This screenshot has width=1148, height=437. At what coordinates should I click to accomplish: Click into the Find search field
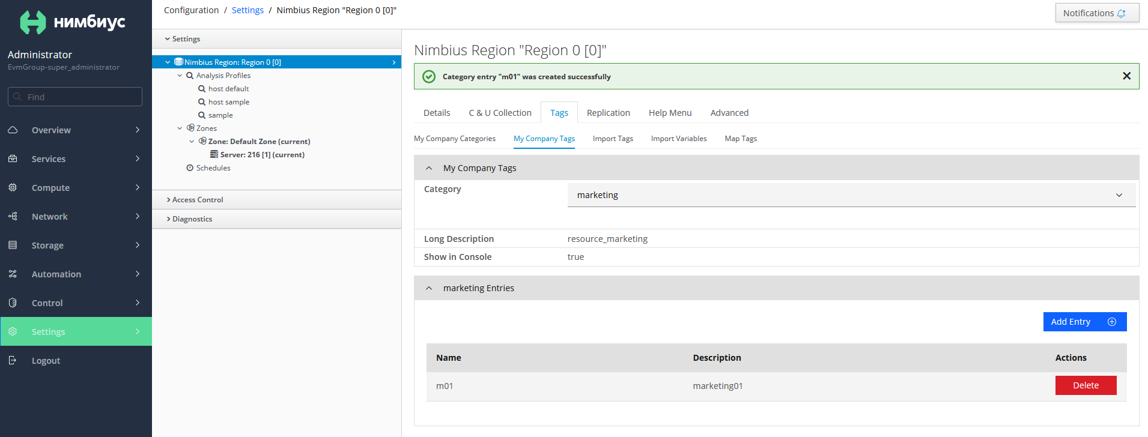[75, 97]
